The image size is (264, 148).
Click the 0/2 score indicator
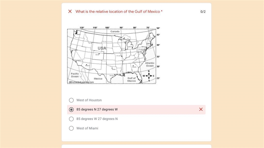203,12
